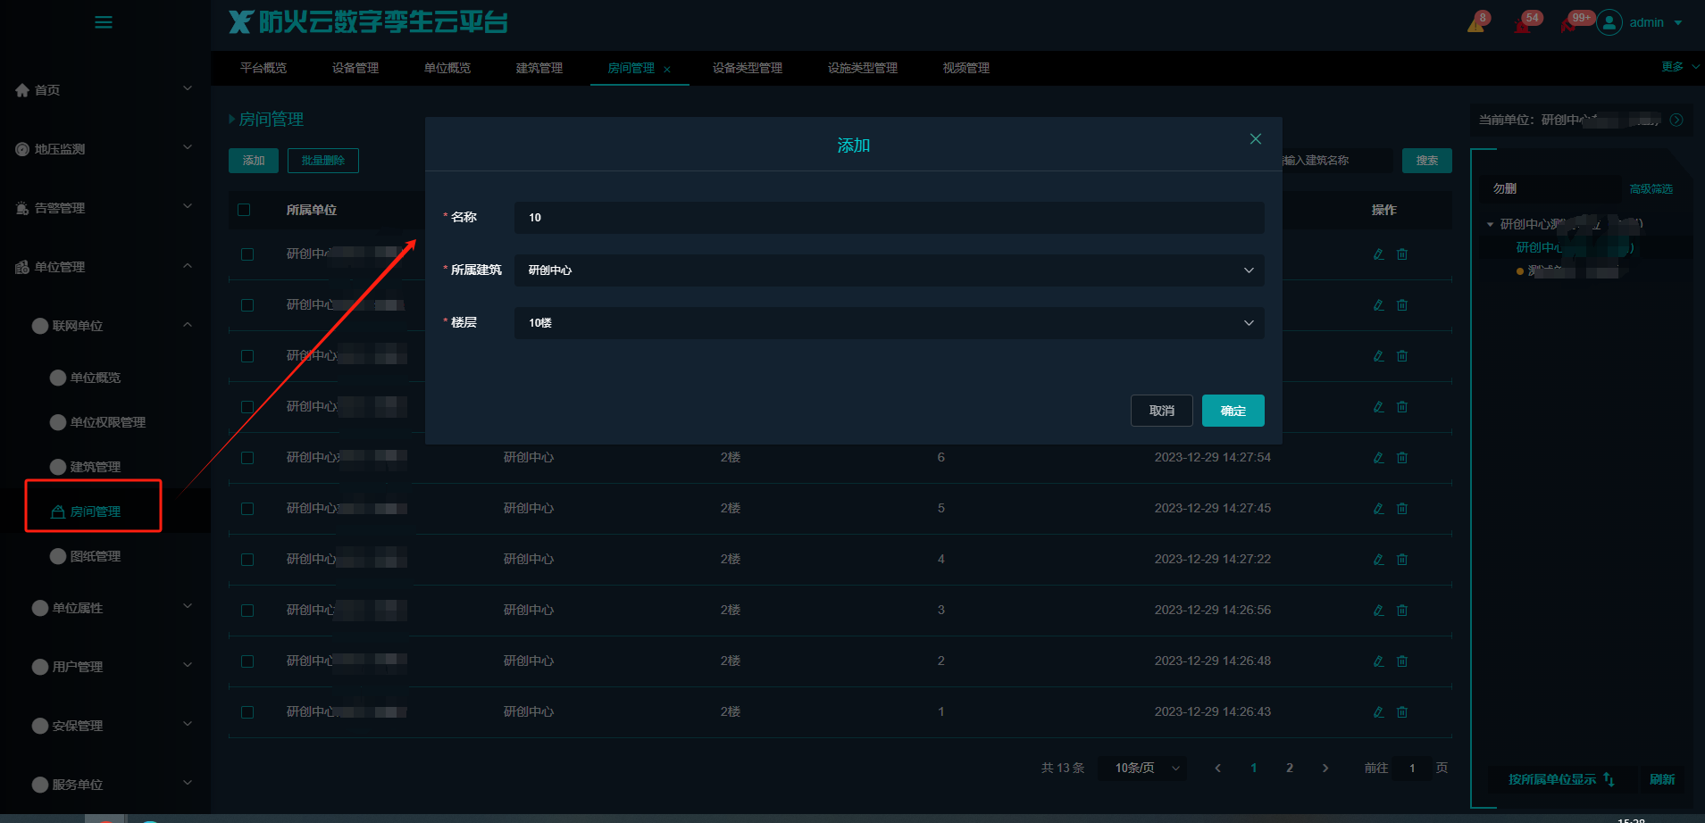
Task: Click 确定 to confirm adding room
Action: [1233, 411]
